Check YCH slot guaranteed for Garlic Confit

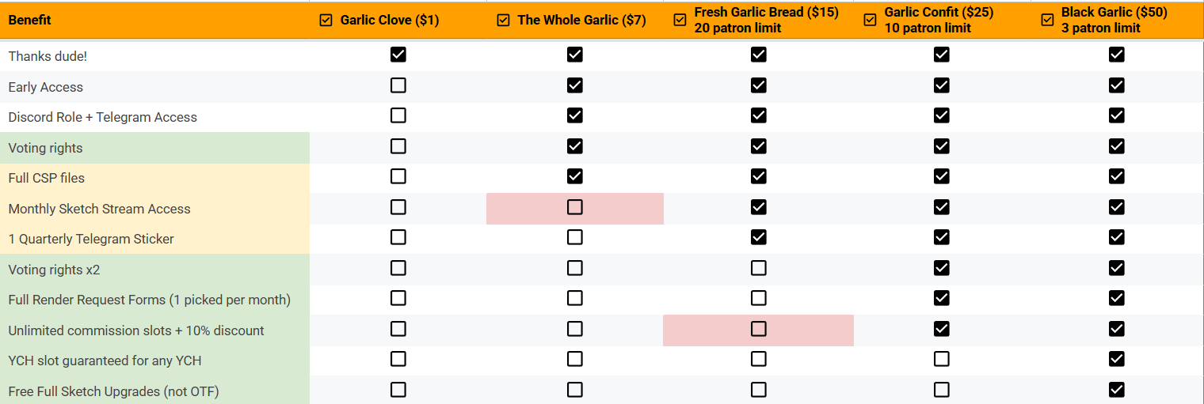941,359
